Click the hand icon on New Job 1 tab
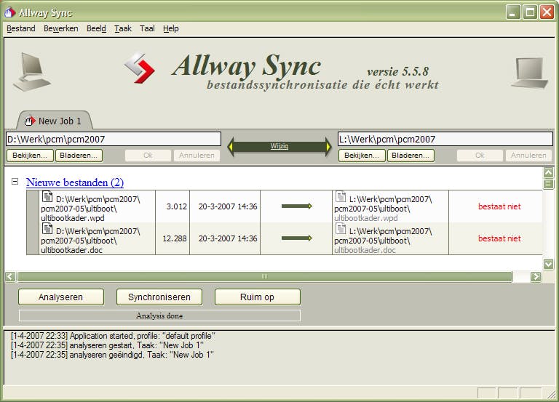The width and height of the screenshot is (559, 402). point(30,121)
